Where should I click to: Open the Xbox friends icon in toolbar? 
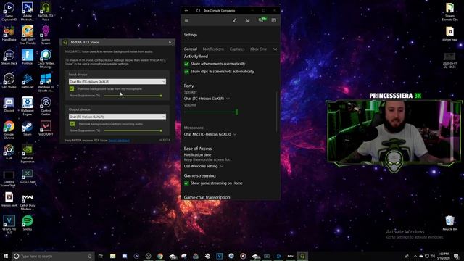pyautogui.click(x=234, y=20)
